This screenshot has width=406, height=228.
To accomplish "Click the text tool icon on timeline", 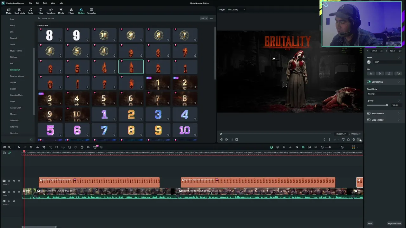I will [50, 147].
